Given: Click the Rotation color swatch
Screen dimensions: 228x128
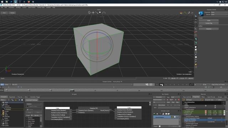Looking at the screenshot, I should tap(224, 113).
